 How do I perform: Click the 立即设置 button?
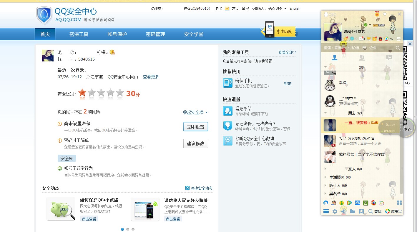coord(196,127)
